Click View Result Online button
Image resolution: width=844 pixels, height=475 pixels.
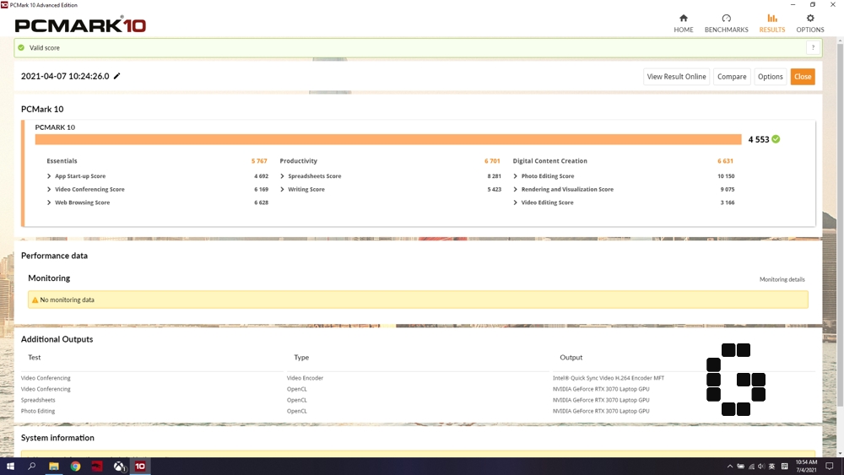click(x=676, y=77)
